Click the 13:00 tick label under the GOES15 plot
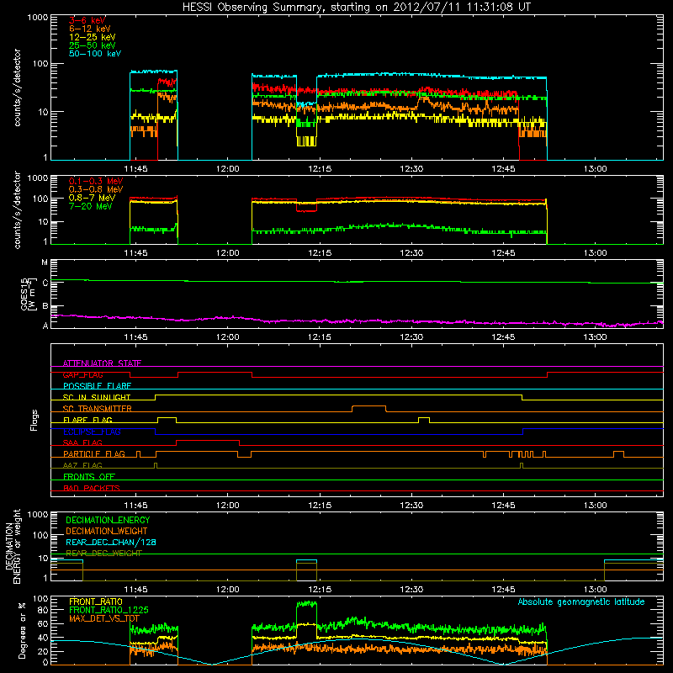The width and height of the screenshot is (673, 673). (595, 337)
